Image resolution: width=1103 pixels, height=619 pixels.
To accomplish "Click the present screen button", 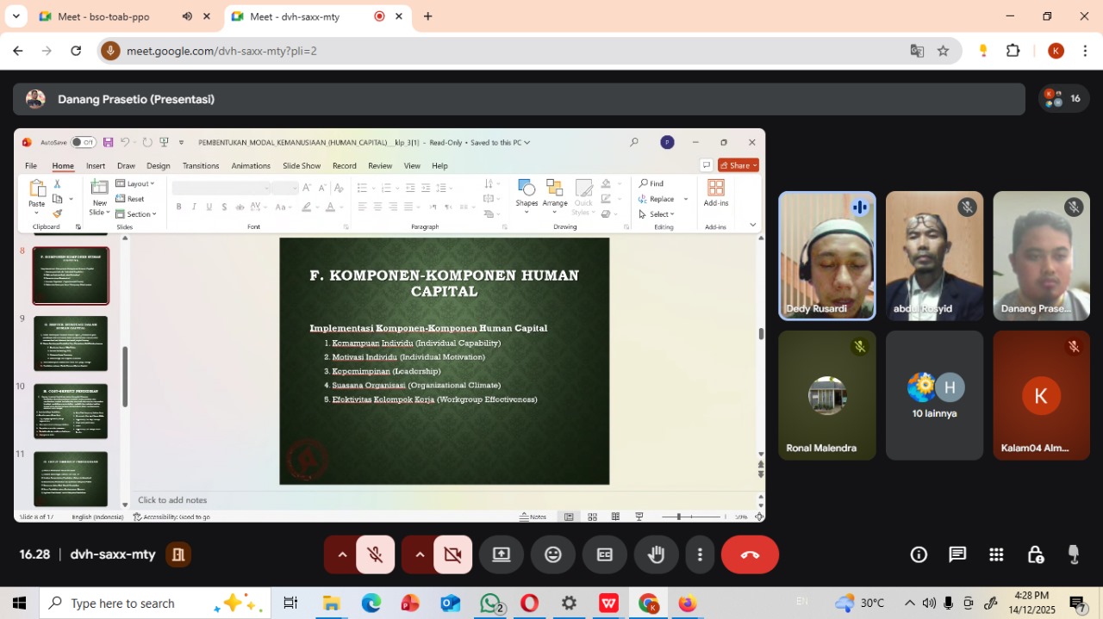I will coord(502,555).
